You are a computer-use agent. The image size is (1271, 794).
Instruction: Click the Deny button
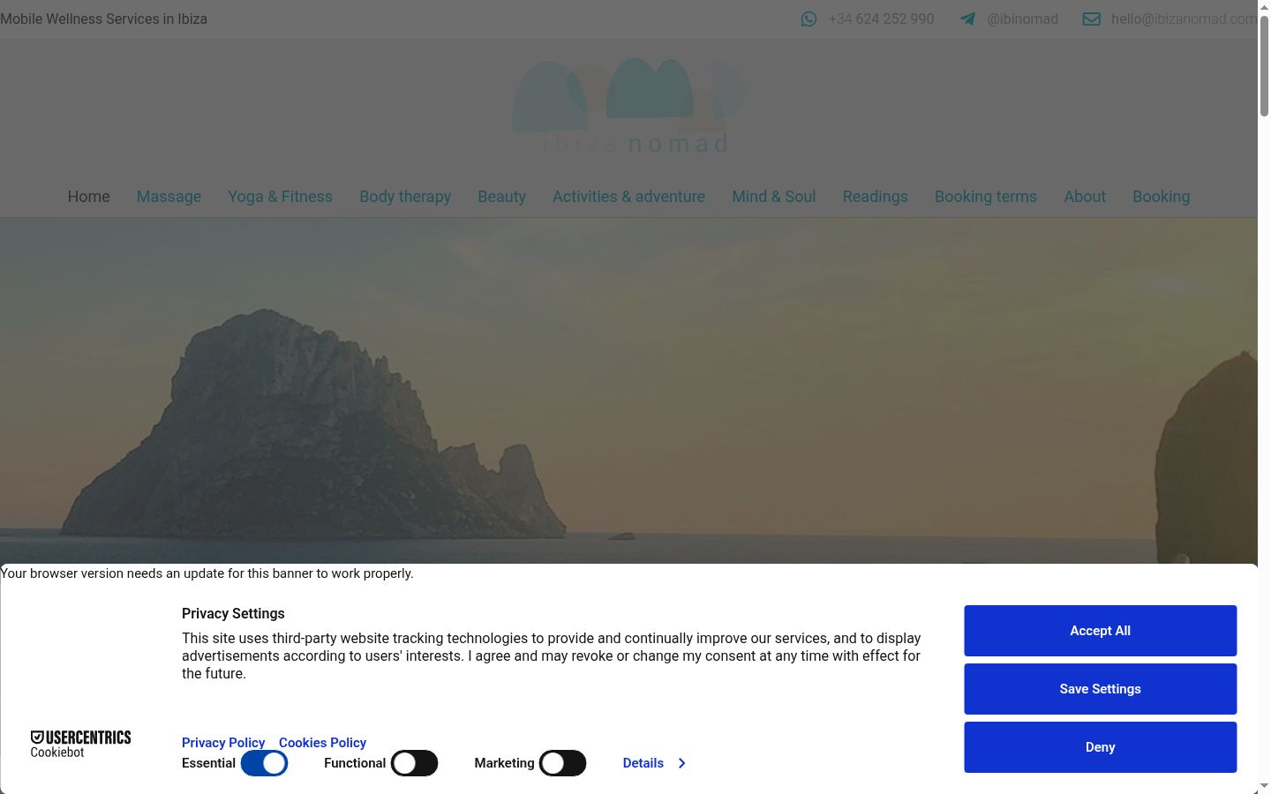click(1101, 747)
